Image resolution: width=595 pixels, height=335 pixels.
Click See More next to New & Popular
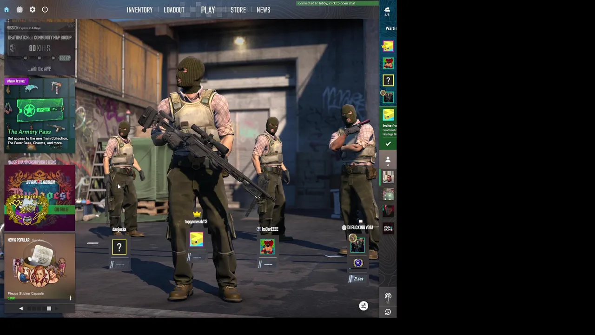[x=38, y=240]
